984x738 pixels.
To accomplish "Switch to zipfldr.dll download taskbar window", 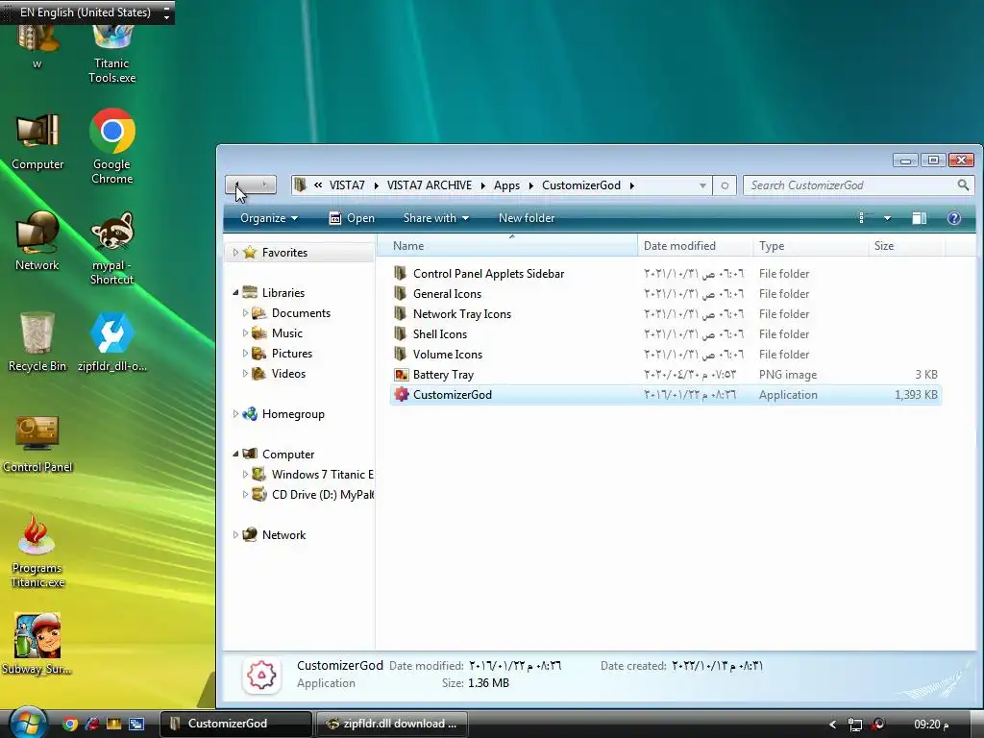I will [392, 724].
